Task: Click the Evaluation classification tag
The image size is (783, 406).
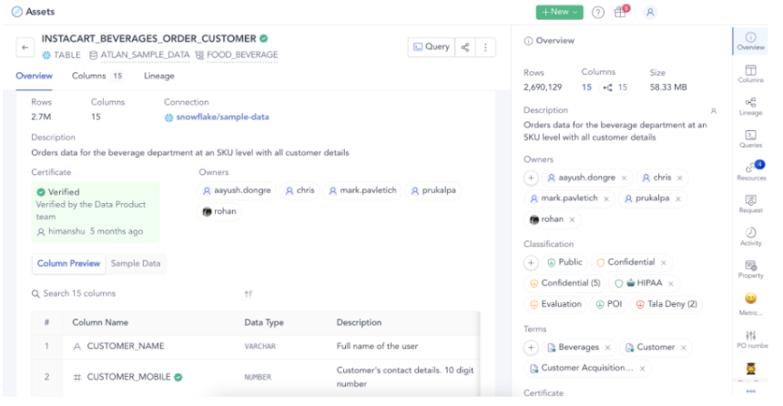Action: [x=555, y=304]
